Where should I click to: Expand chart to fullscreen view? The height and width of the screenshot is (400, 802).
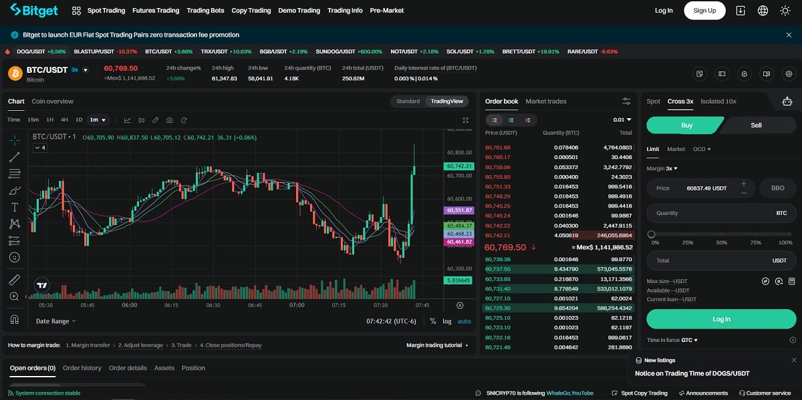[x=466, y=120]
